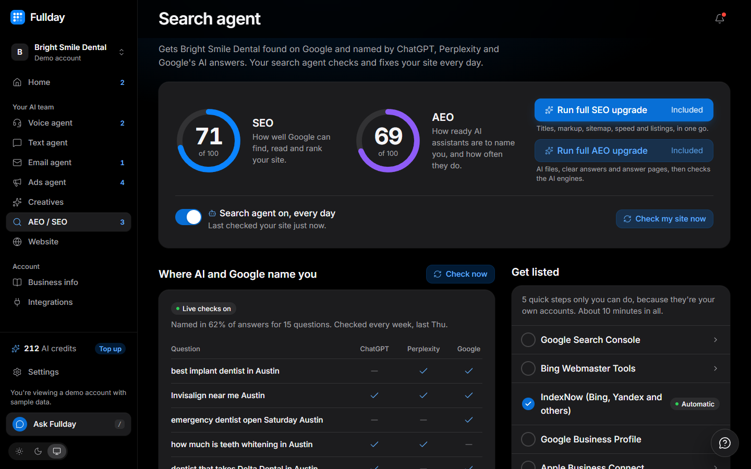Click the Automatic badge on IndexNow
This screenshot has width=751, height=469.
click(695, 404)
